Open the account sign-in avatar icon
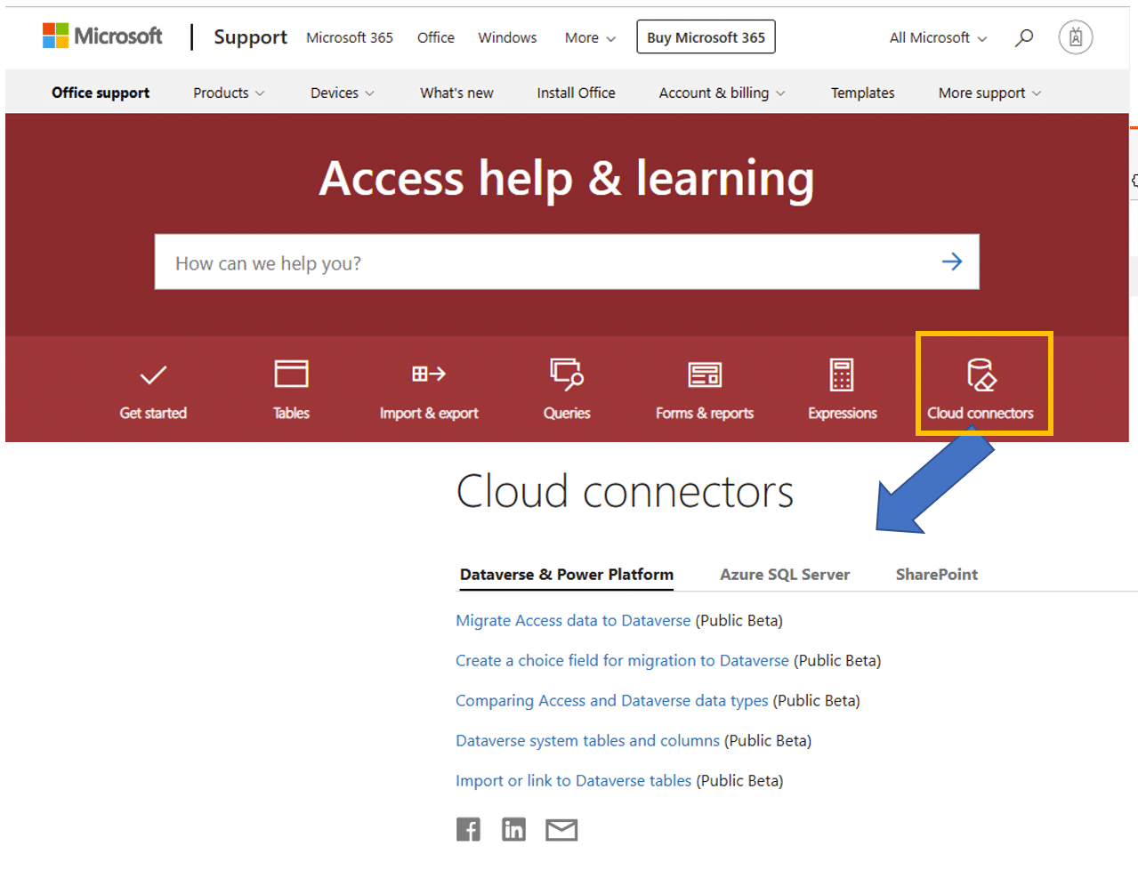 (1075, 37)
